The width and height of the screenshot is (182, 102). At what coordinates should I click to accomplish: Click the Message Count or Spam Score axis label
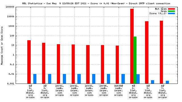(2, 46)
